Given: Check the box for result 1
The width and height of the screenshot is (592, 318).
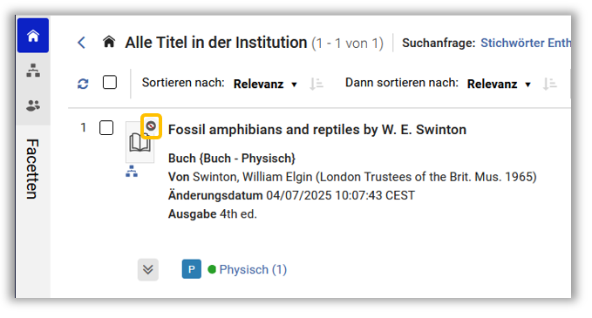Looking at the screenshot, I should point(106,127).
